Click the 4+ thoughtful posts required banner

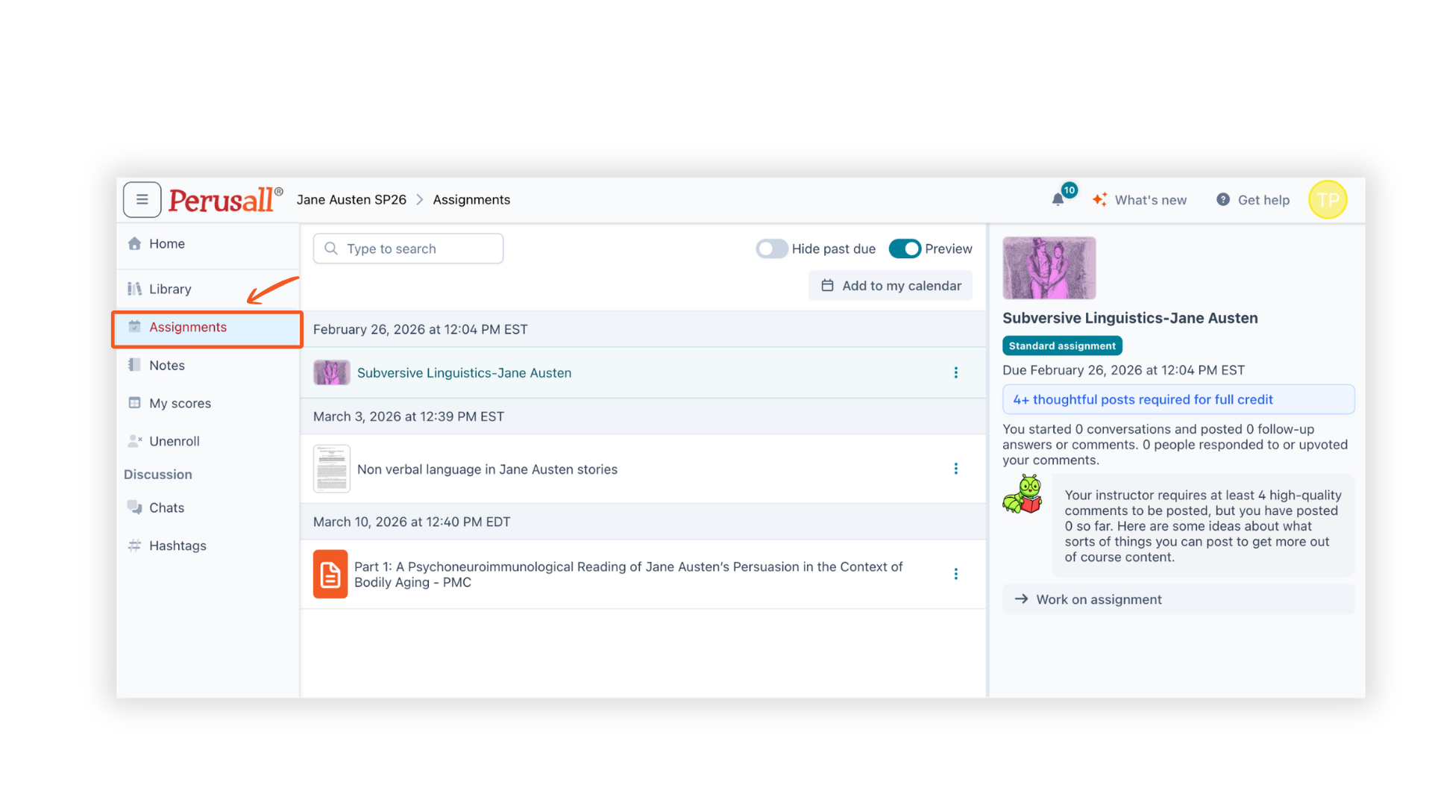[1178, 399]
